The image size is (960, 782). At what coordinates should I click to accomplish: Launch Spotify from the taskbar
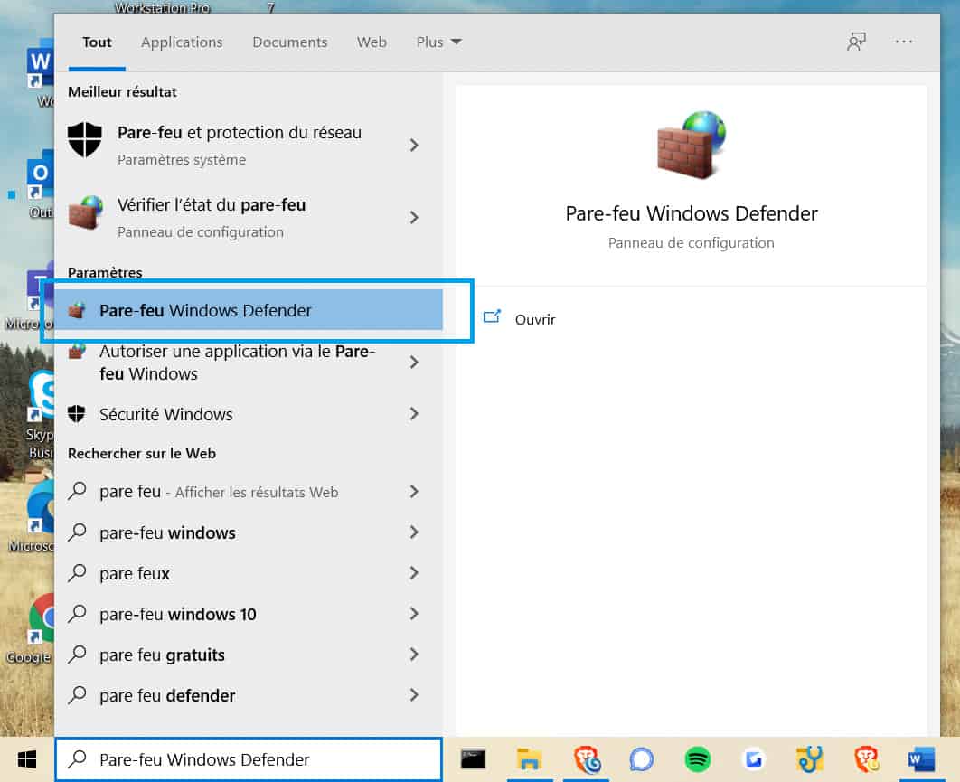click(x=697, y=759)
